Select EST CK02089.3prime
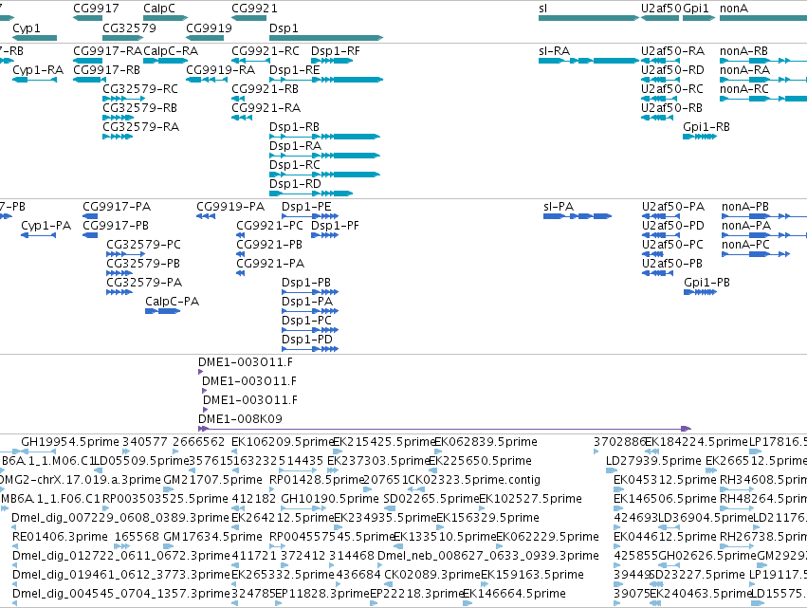 pos(432,575)
